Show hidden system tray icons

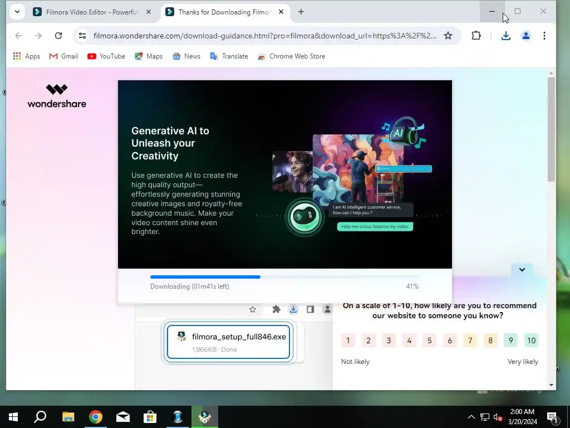pos(471,417)
